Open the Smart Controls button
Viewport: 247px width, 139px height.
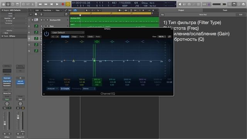pos(23,4)
